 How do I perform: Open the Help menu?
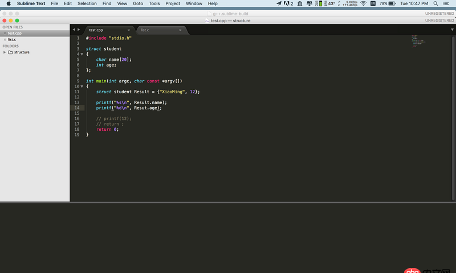point(213,3)
